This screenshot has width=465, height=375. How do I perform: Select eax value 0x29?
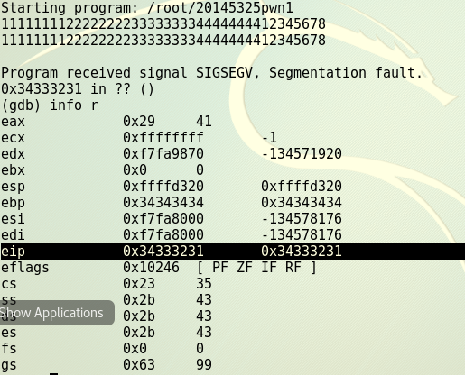[139, 122]
